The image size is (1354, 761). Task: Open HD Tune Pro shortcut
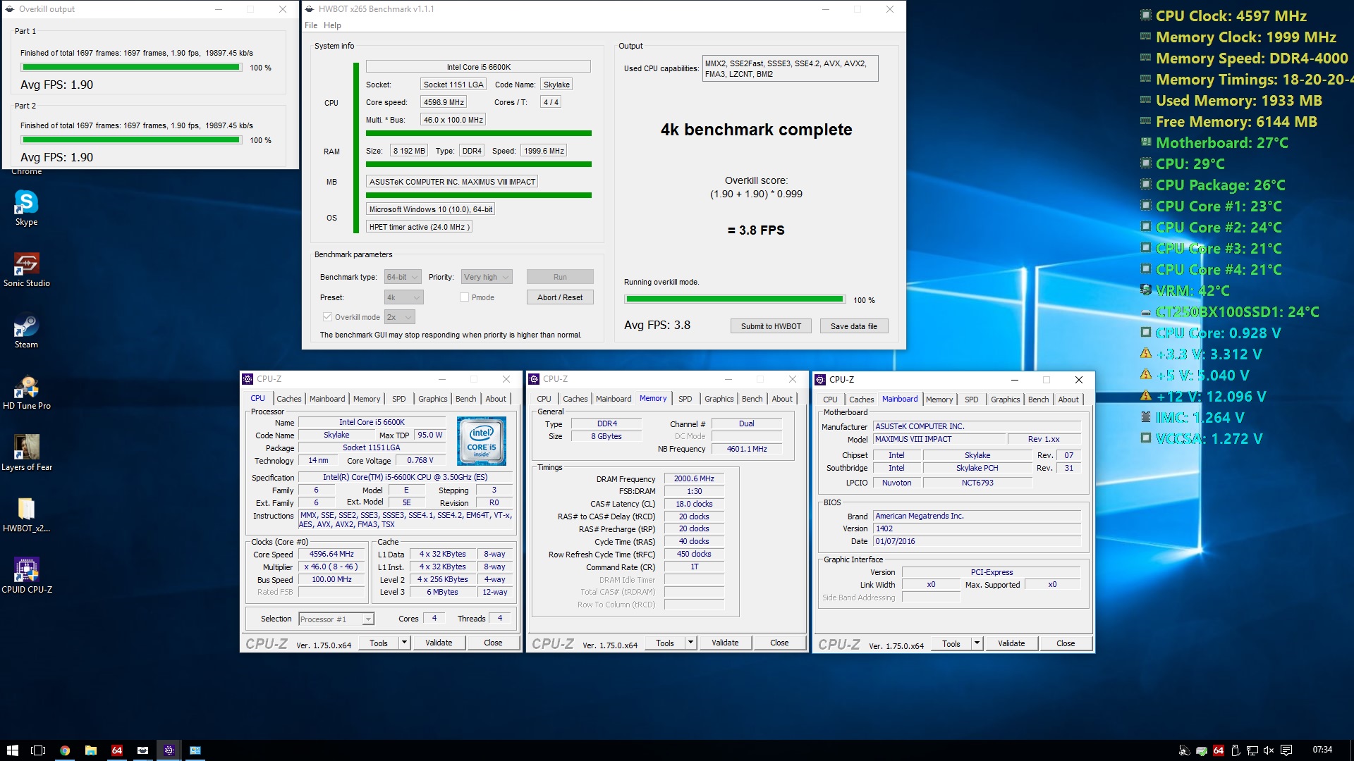tap(26, 392)
